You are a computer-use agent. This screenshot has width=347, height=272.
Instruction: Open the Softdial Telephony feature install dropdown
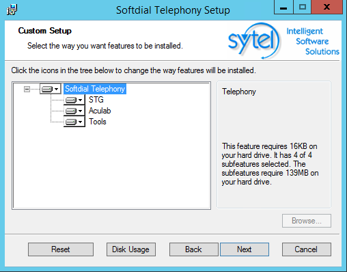(x=51, y=89)
